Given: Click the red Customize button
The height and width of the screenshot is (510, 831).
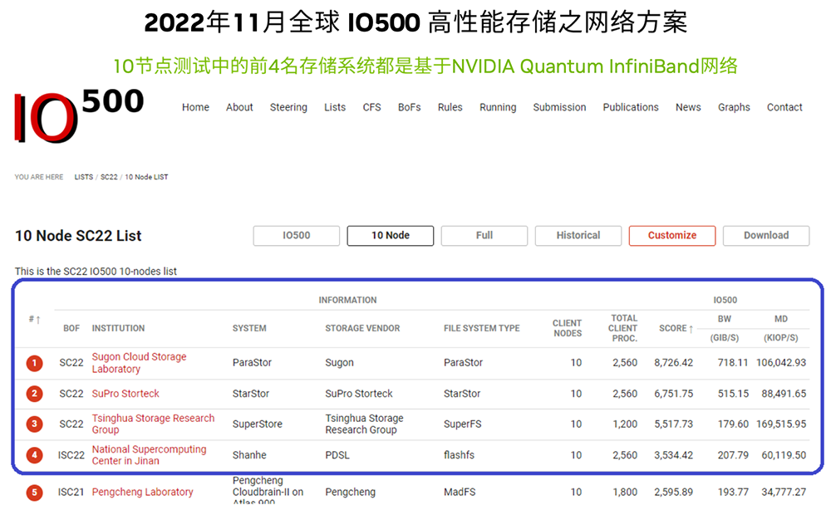Looking at the screenshot, I should tap(672, 236).
